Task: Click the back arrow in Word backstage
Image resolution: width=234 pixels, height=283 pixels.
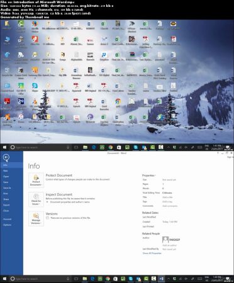Action: pos(6,157)
